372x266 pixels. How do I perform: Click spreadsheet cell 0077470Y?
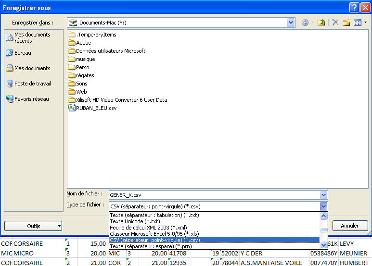(x=324, y=263)
